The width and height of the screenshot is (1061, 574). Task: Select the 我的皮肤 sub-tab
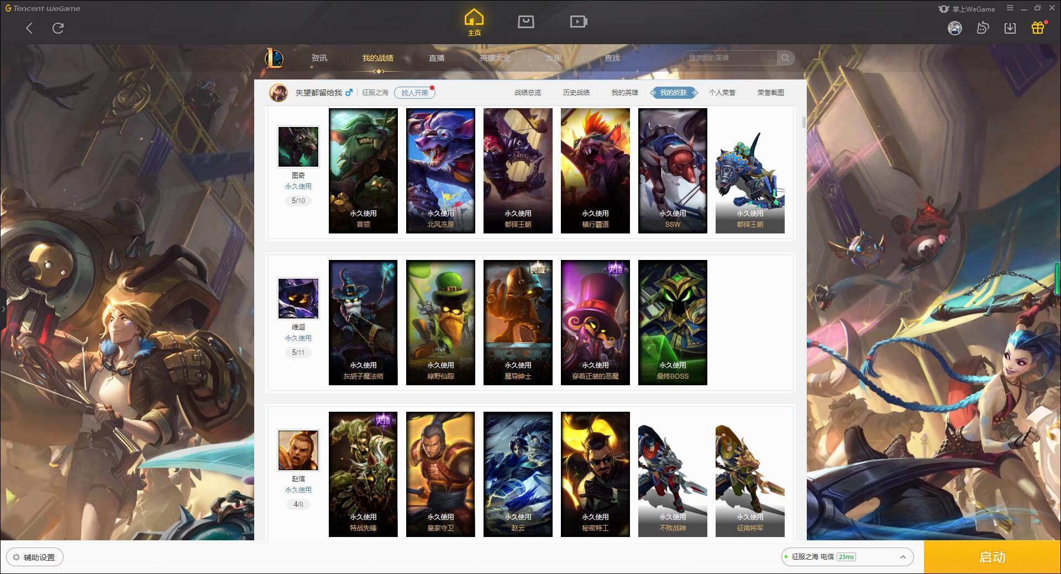pos(674,93)
